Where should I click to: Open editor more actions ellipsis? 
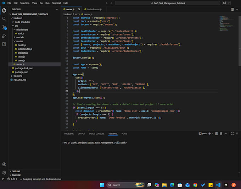pyautogui.click(x=237, y=9)
